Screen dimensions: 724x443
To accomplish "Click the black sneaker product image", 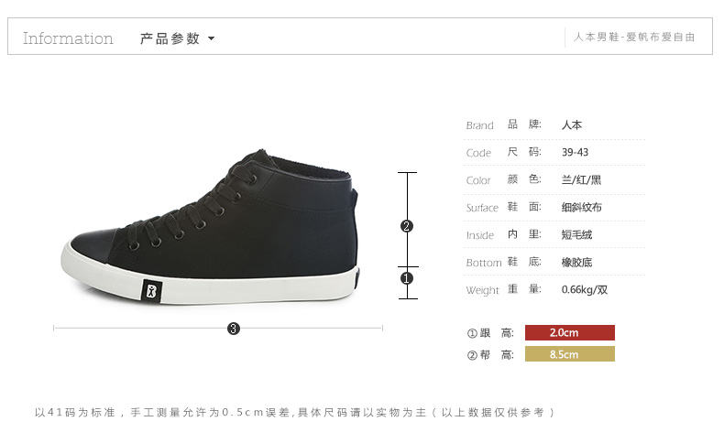I will click(x=210, y=227).
